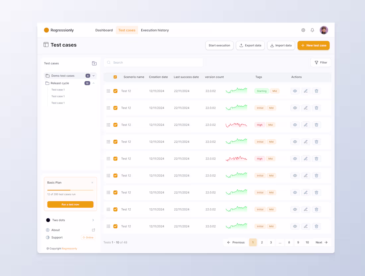Go to page 3

pyautogui.click(x=271, y=242)
